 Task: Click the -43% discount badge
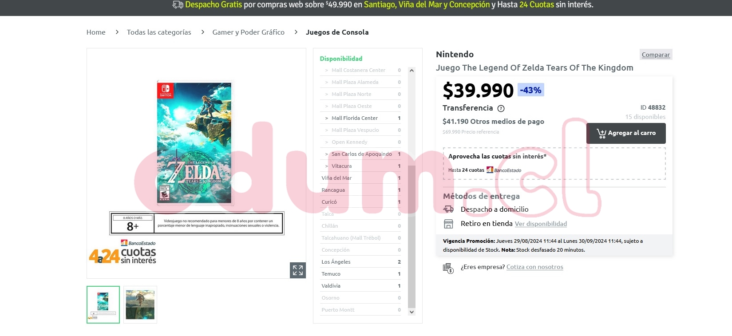click(x=531, y=90)
